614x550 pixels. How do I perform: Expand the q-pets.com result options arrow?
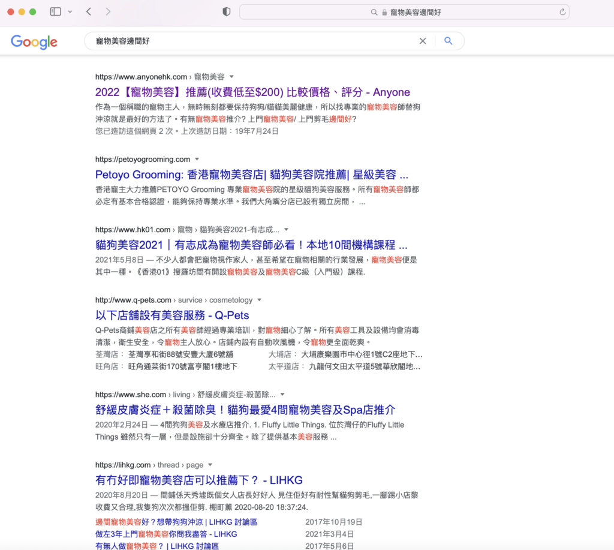point(259,300)
